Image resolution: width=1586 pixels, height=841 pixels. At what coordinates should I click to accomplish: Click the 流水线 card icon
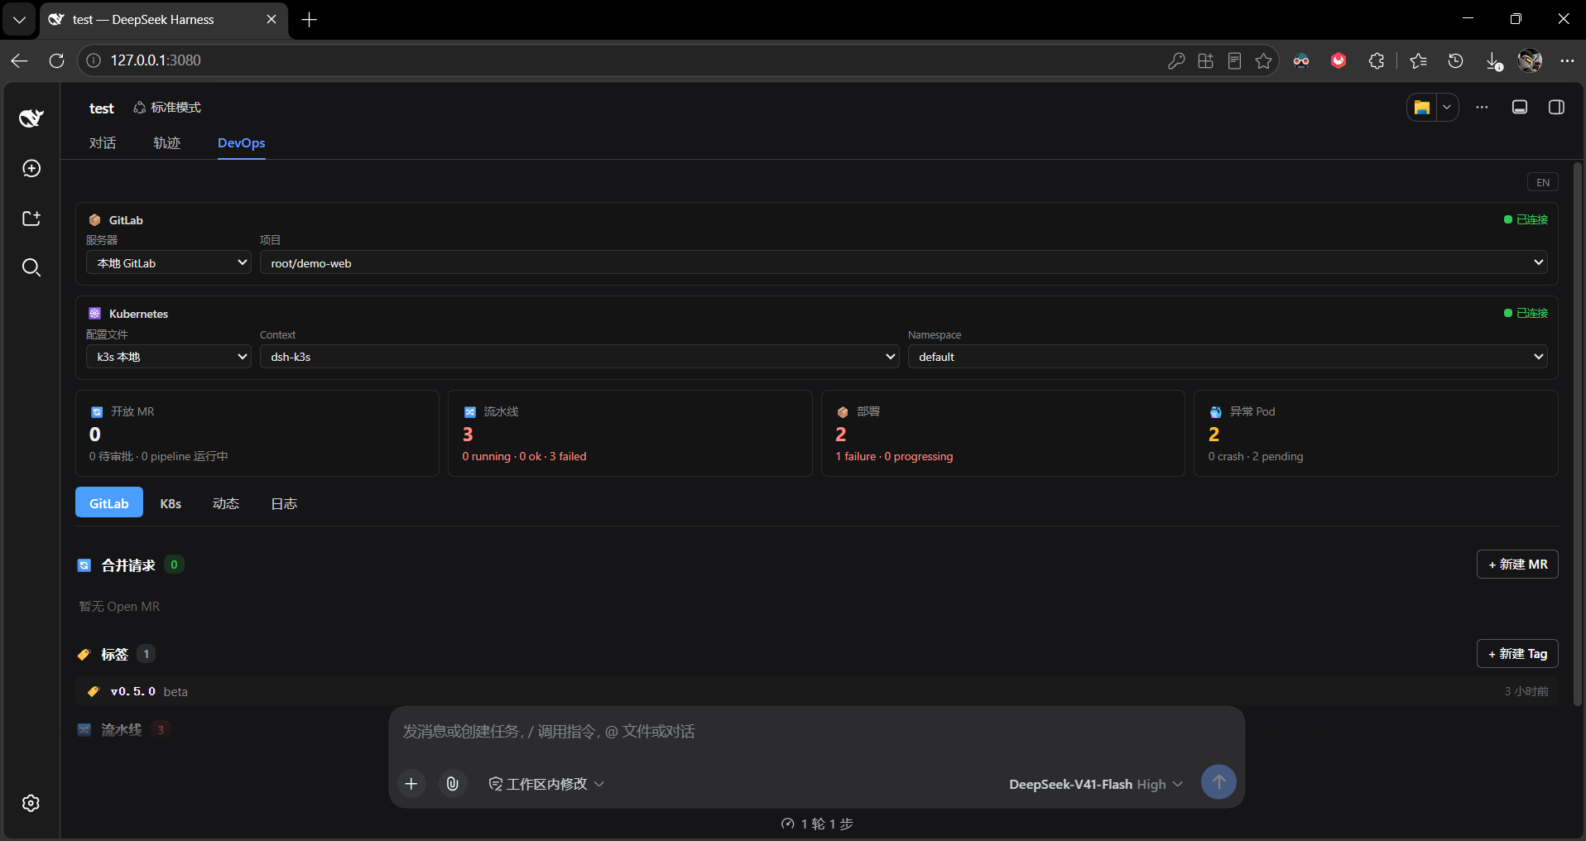(x=469, y=412)
